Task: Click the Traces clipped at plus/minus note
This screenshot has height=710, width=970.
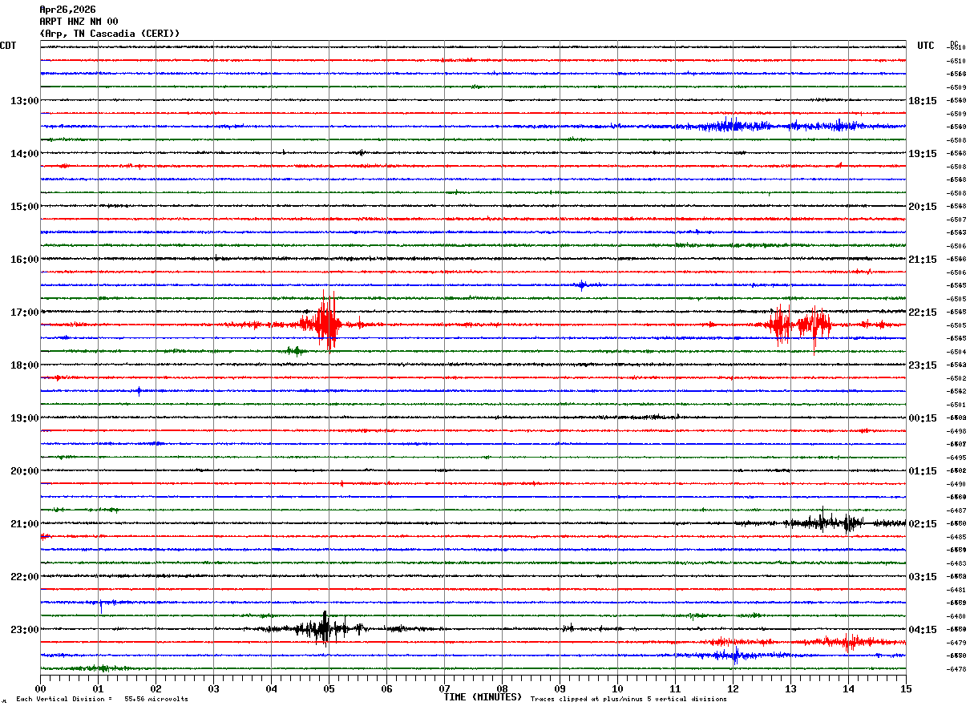Action: 628,700
